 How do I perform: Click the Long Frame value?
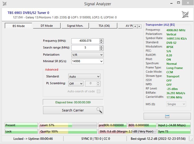point(175,68)
